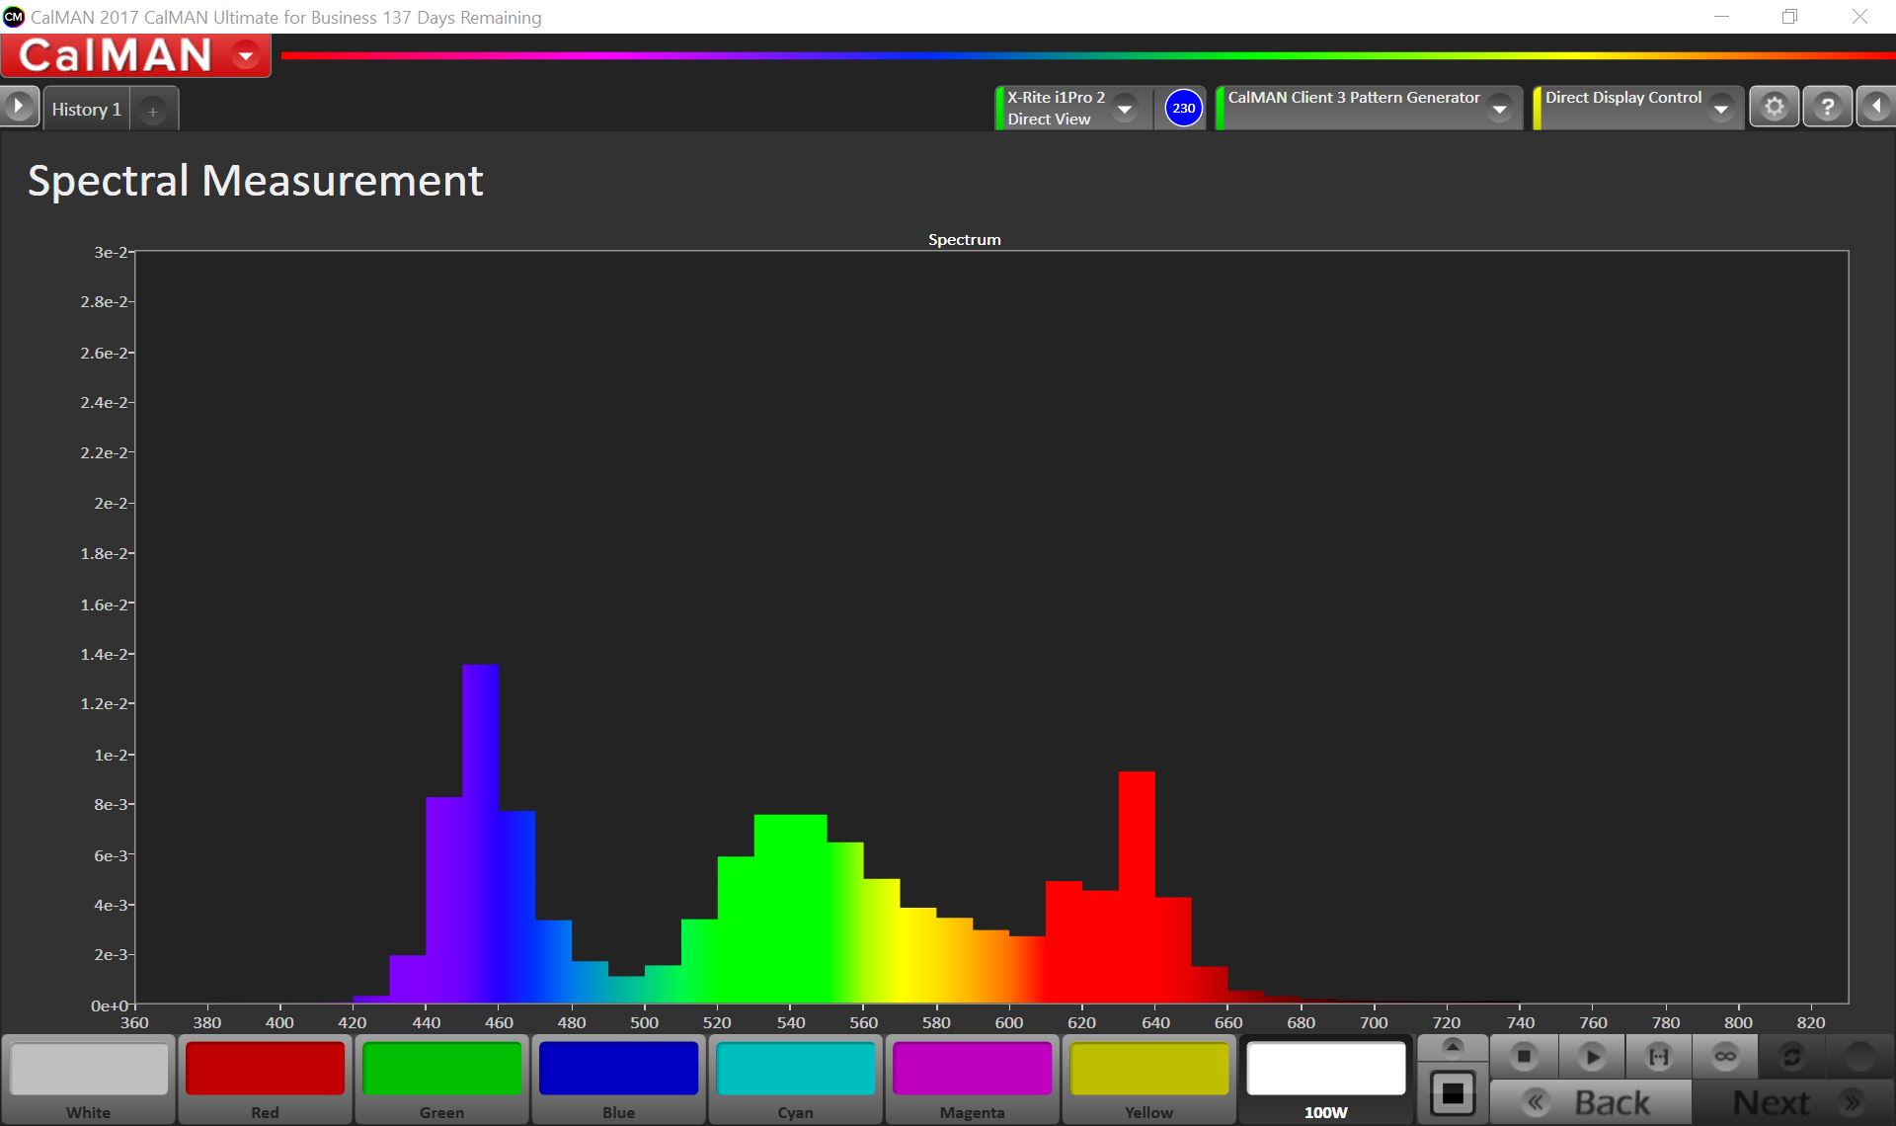This screenshot has height=1126, width=1896.
Task: Add a new history tab
Action: [153, 112]
